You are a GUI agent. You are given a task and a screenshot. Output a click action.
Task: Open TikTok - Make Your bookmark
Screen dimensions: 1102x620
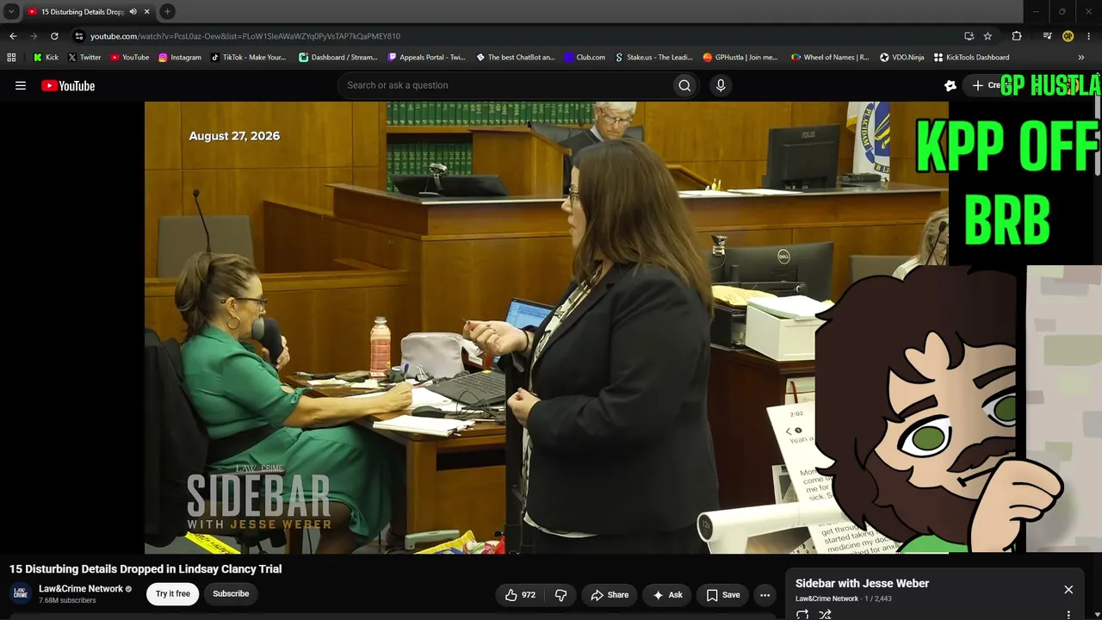(248, 58)
